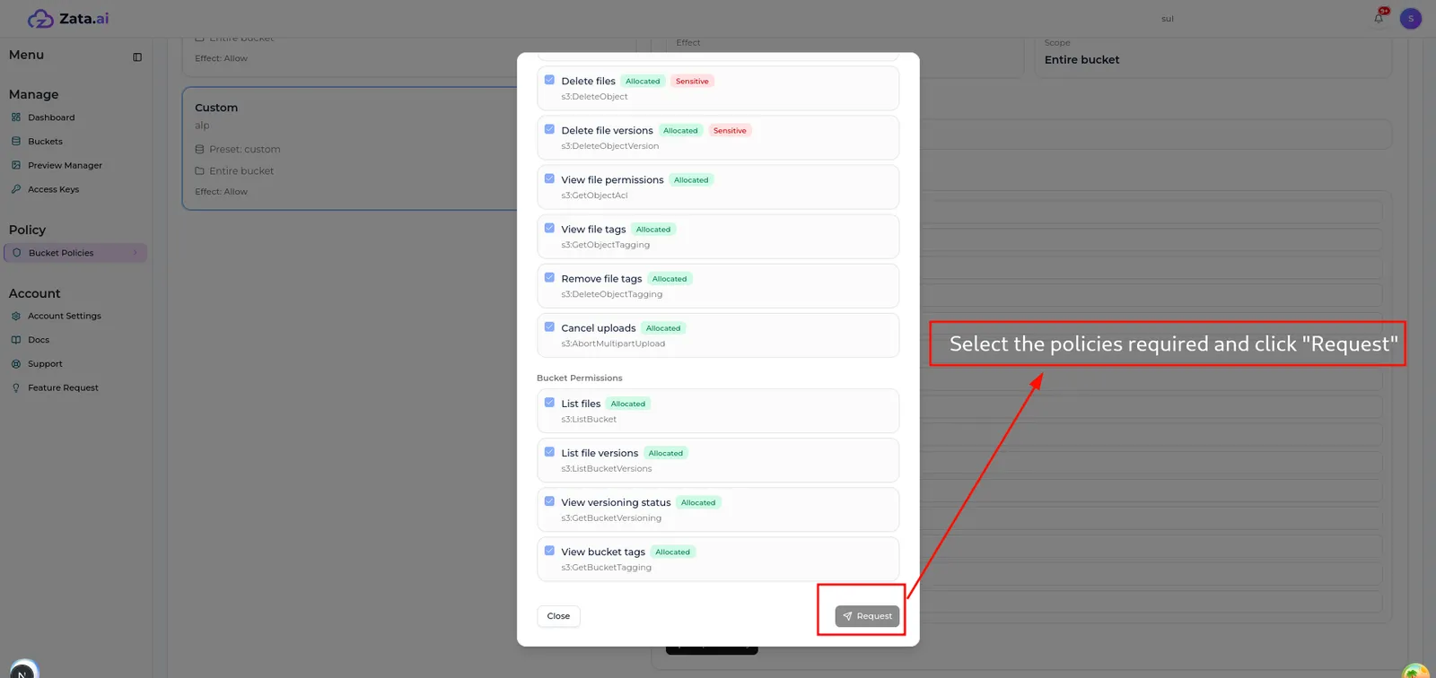1436x678 pixels.
Task: Expand the Bucket Policies chevron
Action: click(136, 253)
